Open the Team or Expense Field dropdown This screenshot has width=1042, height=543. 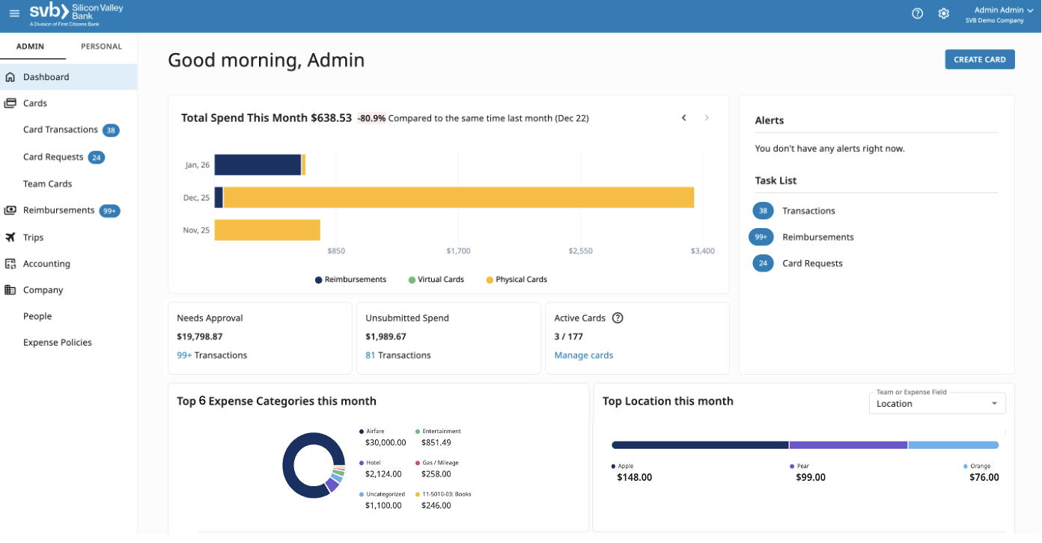[936, 404]
